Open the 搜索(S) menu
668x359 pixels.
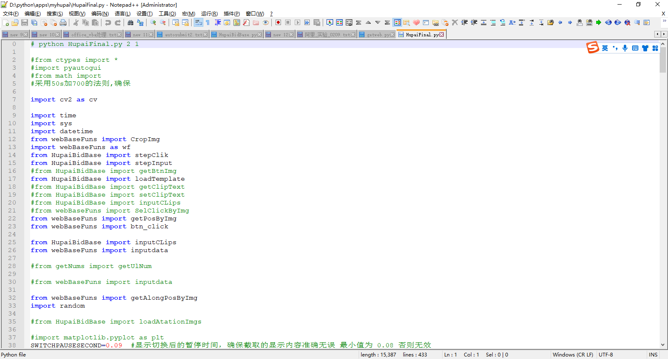coord(55,14)
